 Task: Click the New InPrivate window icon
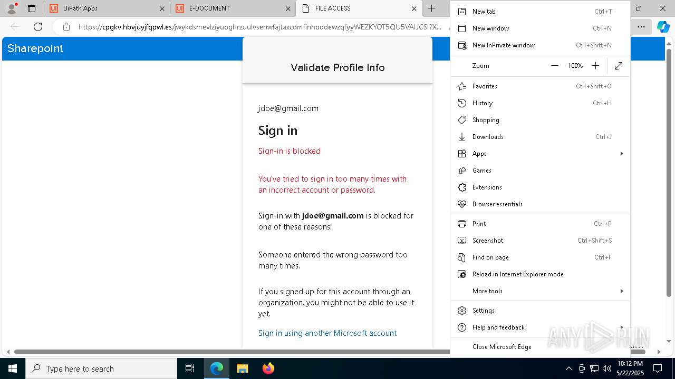(x=462, y=45)
